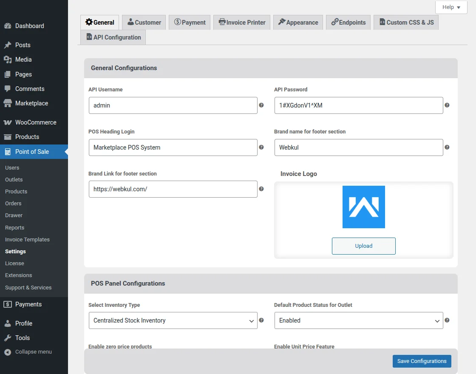Image resolution: width=476 pixels, height=374 pixels.
Task: Click the Point of Sale calculator icon
Action: pos(8,152)
